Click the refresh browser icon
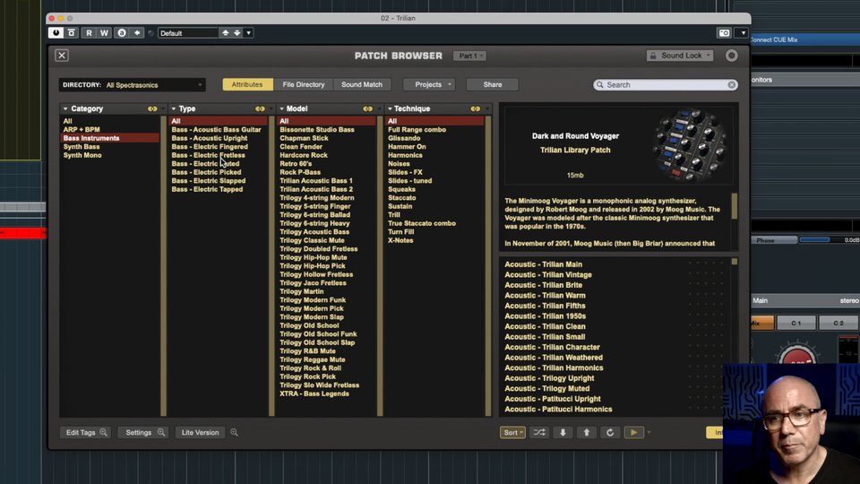Screen dimensions: 860x484 [610, 432]
